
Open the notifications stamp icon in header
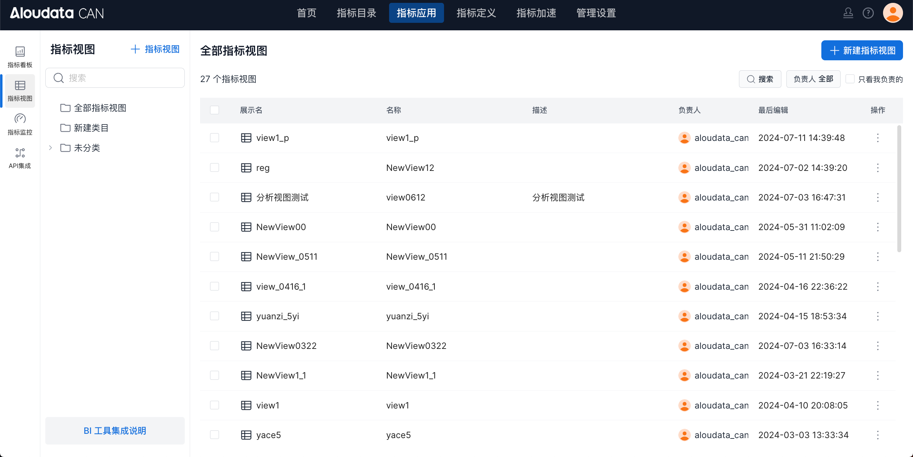pyautogui.click(x=848, y=13)
